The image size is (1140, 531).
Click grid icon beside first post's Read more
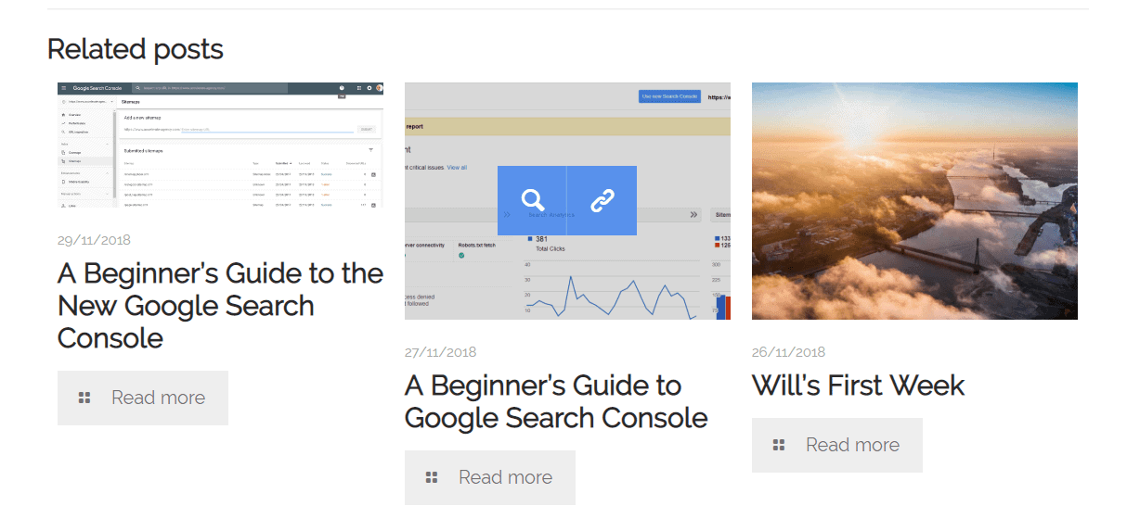tap(84, 398)
